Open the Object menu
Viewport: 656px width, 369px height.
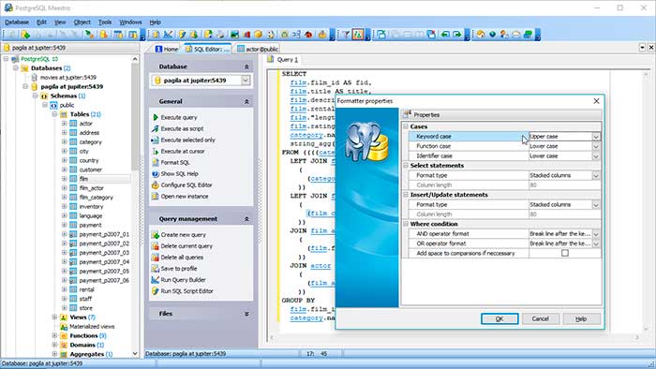click(82, 22)
